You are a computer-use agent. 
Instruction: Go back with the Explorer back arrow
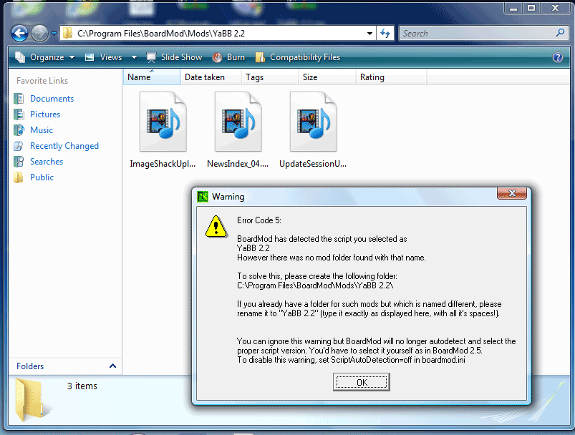(x=19, y=34)
